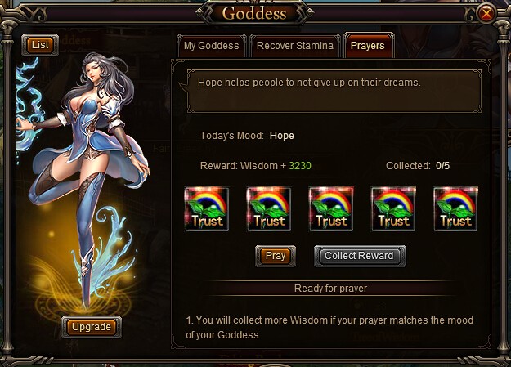Screen dimensions: 511x367
Task: Click the Pray button
Action: [276, 256]
